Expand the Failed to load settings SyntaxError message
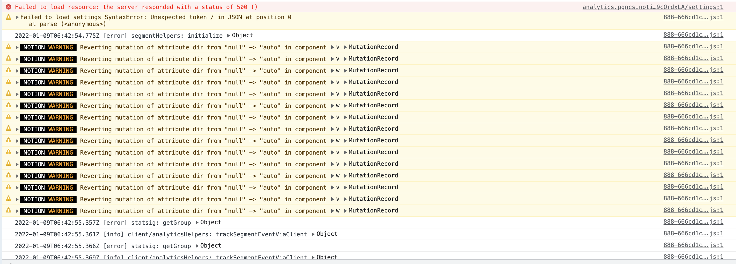736x264 pixels. [17, 17]
